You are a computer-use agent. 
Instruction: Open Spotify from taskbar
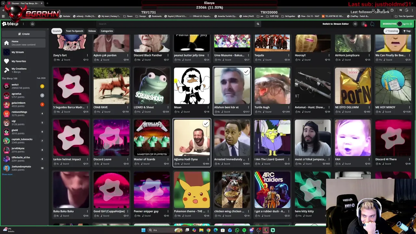click(x=244, y=230)
